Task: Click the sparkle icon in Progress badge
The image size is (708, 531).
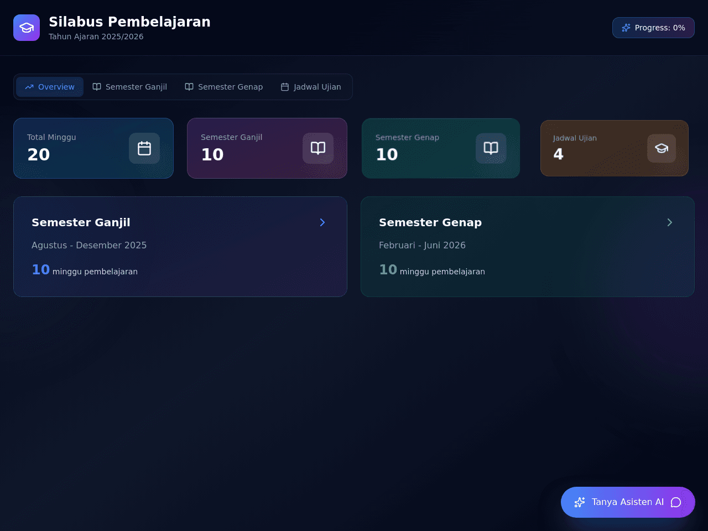Action: 626,28
